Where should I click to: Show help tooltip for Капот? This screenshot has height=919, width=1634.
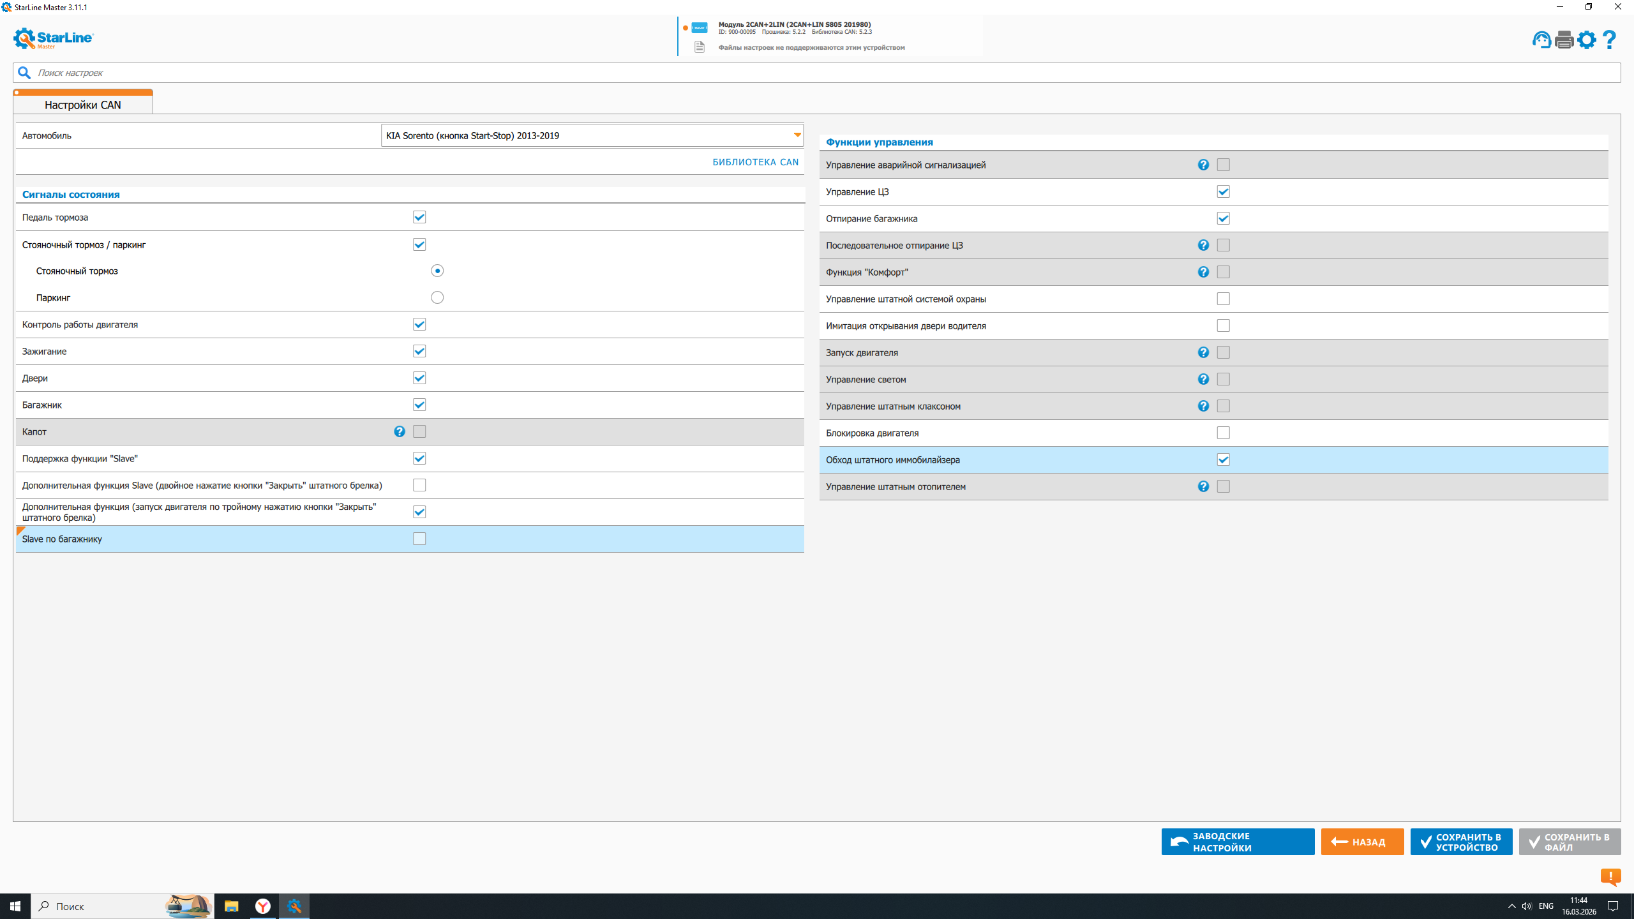400,432
